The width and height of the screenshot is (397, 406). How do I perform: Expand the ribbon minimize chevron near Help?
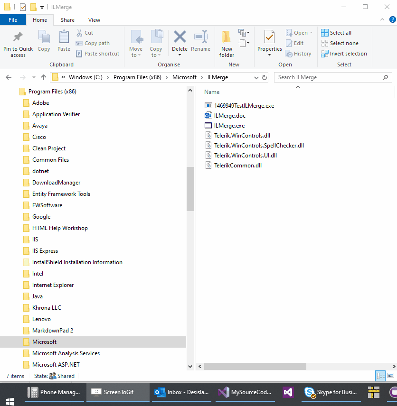[x=382, y=19]
